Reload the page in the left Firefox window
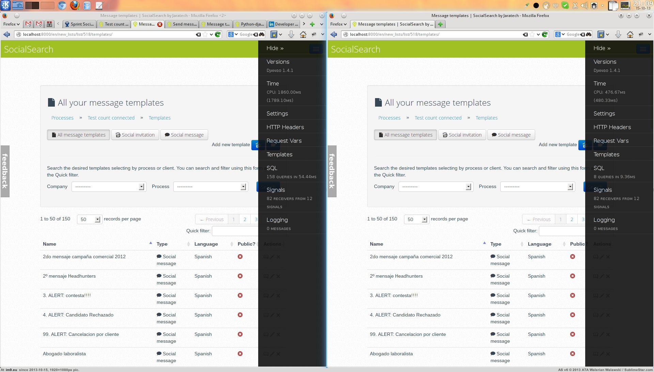The width and height of the screenshot is (654, 372). pyautogui.click(x=218, y=34)
